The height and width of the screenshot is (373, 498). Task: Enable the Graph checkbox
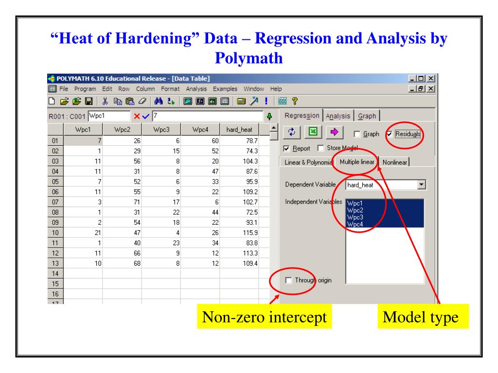pyautogui.click(x=357, y=134)
